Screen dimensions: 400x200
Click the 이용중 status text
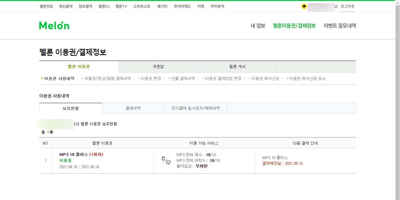65,161
